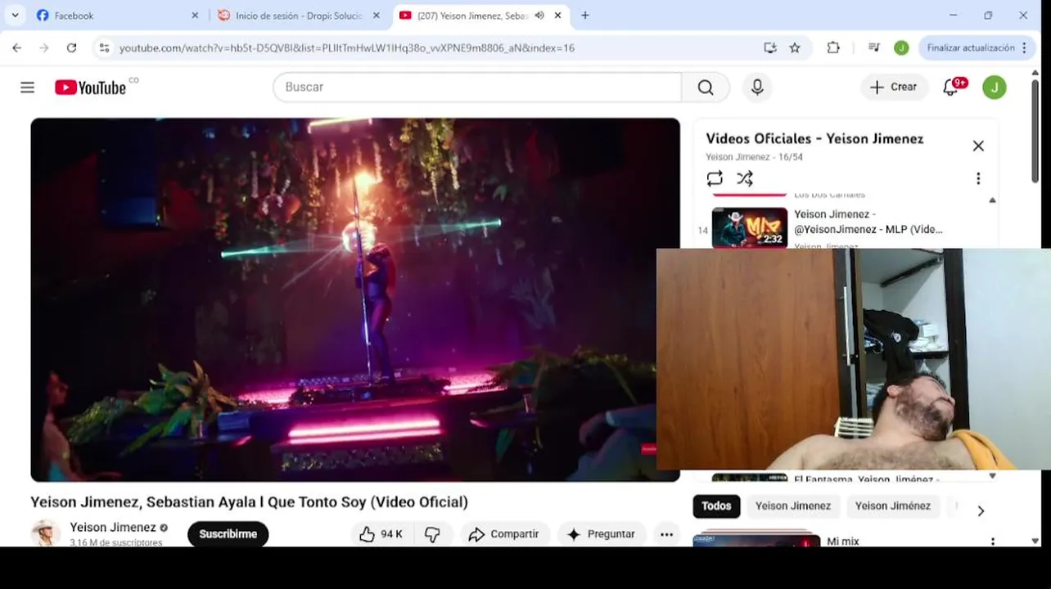Toggle playlist loop
1051x589 pixels.
click(715, 178)
